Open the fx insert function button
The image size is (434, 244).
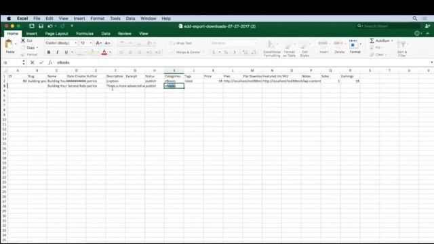(50, 62)
